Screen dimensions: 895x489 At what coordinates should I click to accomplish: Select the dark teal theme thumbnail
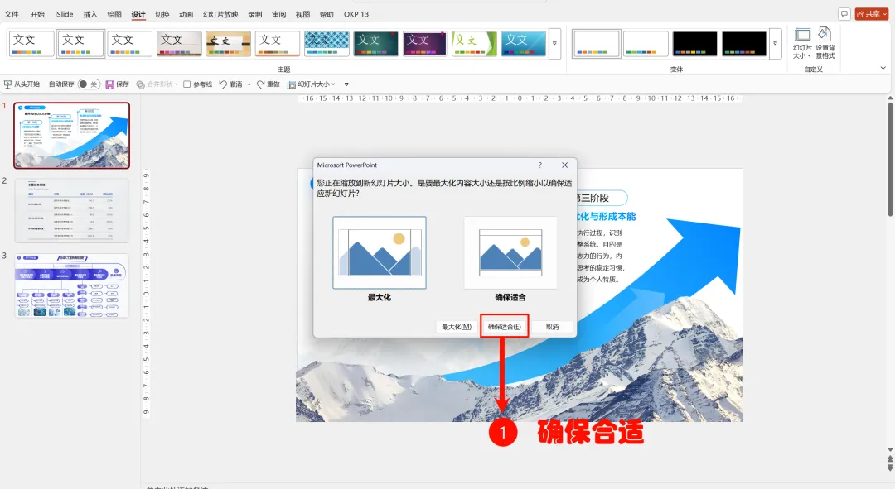[x=375, y=44]
